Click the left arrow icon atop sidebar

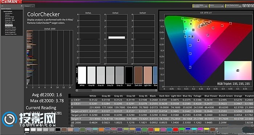[22, 6]
